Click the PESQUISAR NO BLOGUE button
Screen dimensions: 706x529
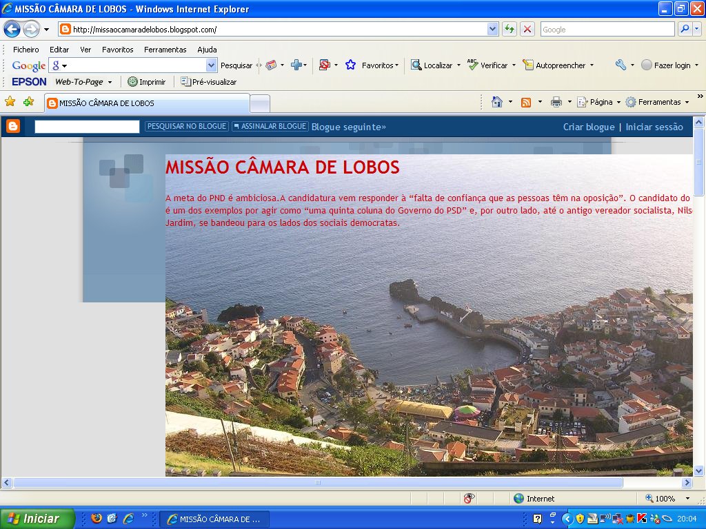(186, 126)
